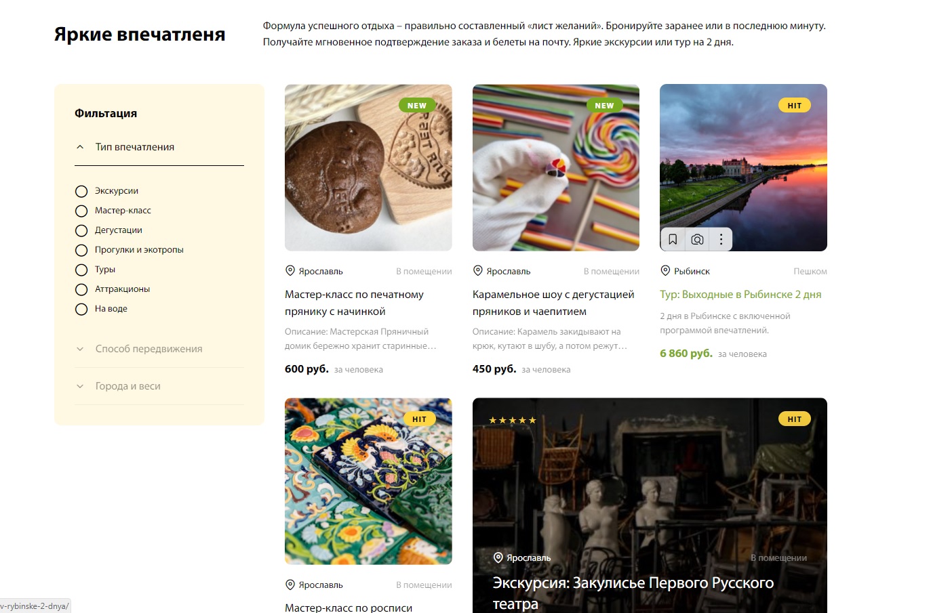Viewport: 931px width, 613px height.
Task: Select the Экскурсии radio option
Action: pyautogui.click(x=81, y=191)
